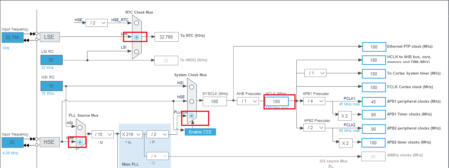This screenshot has width=449, height=168.
Task: Edit the 32.768 KHz LSE input frequency
Action: point(12,37)
